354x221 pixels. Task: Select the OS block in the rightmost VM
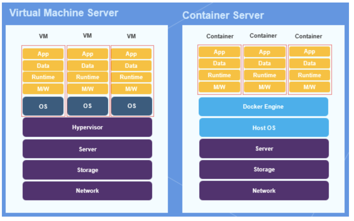coord(132,106)
